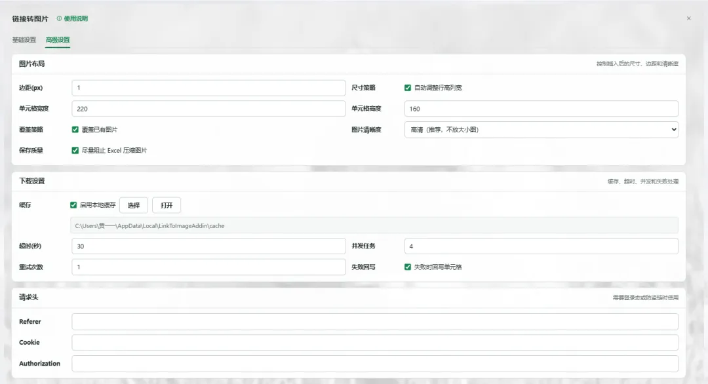The height and width of the screenshot is (384, 708).
Task: Click the 并发任务 input field
Action: tap(541, 246)
